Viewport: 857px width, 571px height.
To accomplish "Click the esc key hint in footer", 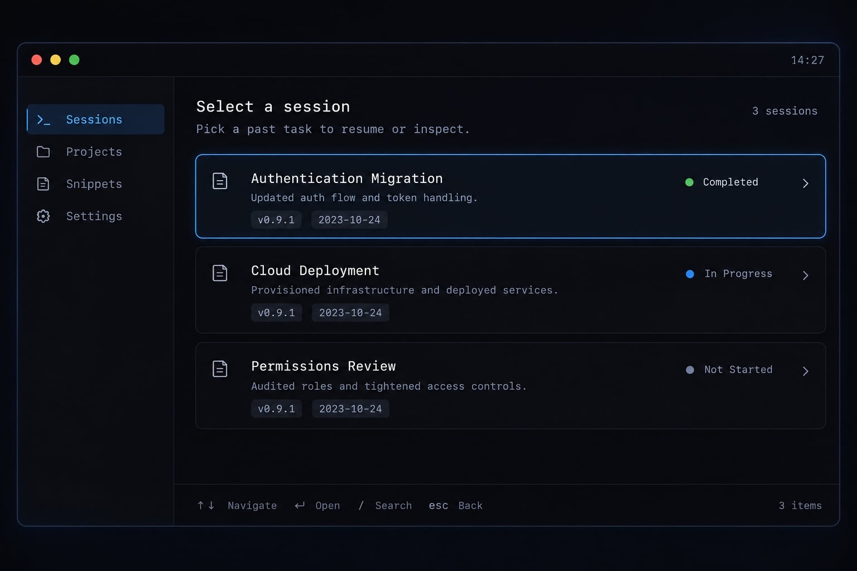I will tap(439, 505).
